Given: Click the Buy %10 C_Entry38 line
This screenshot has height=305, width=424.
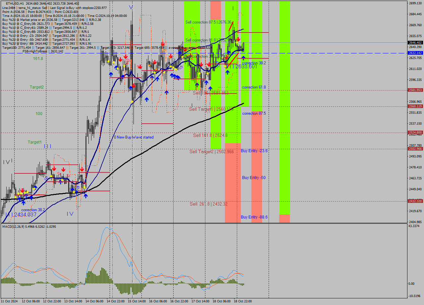Looking at the screenshot, I should point(48,24).
